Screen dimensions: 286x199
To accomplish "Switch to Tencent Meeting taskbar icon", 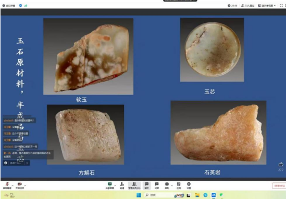I will [214, 195].
